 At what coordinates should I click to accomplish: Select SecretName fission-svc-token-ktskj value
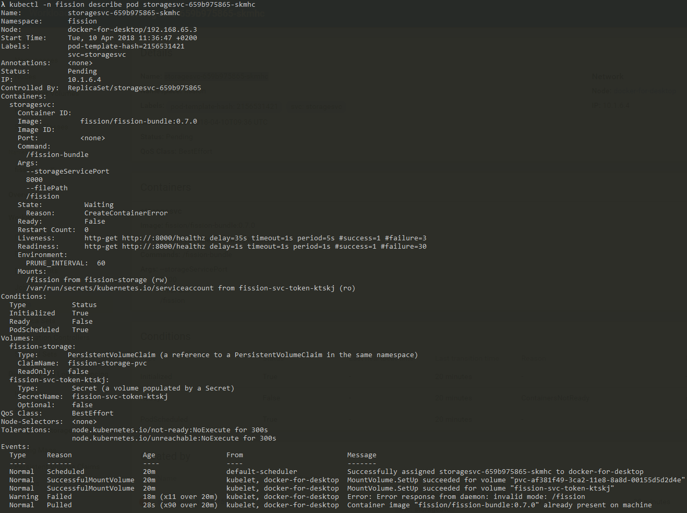click(120, 396)
